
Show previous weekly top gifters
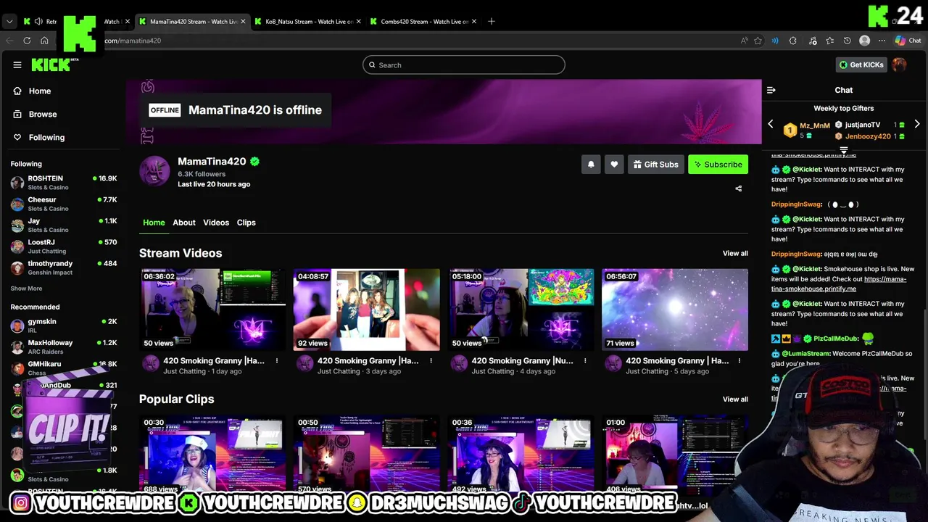(771, 124)
